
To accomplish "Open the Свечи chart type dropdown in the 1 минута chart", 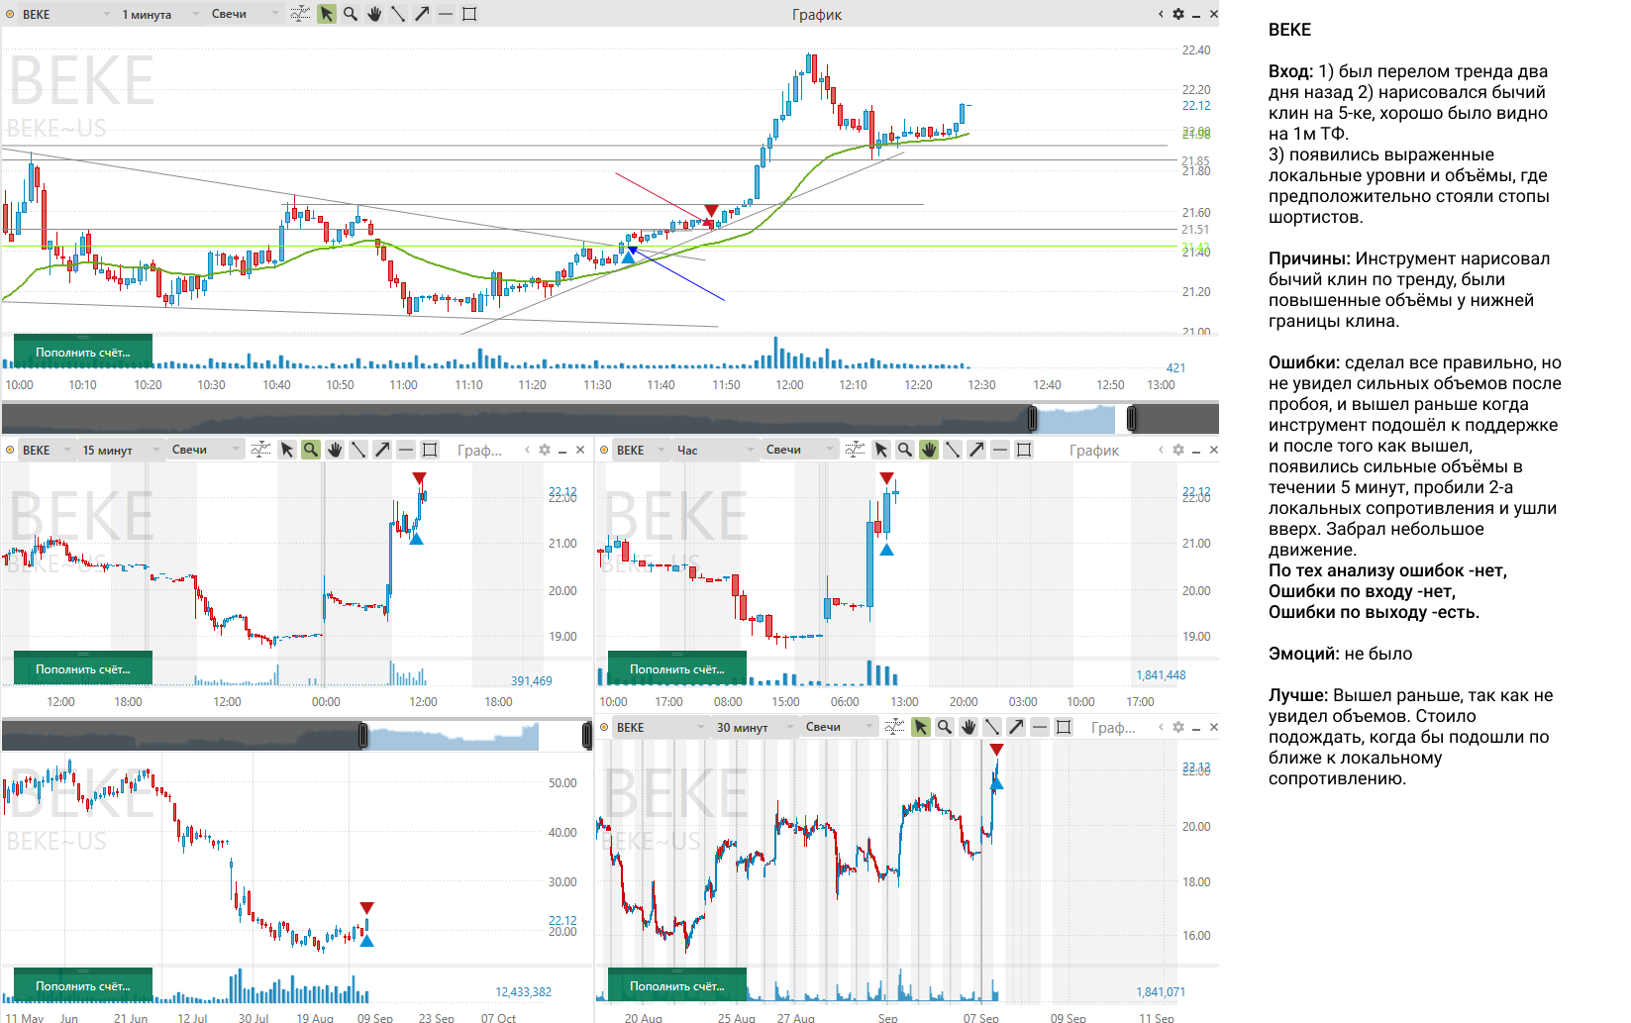I will 244,14.
